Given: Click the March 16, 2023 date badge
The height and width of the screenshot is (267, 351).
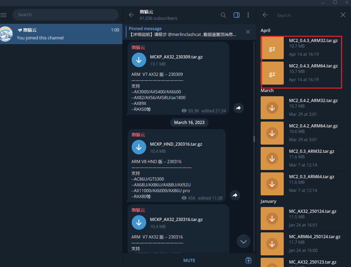Looking at the screenshot, I should click(x=189, y=122).
